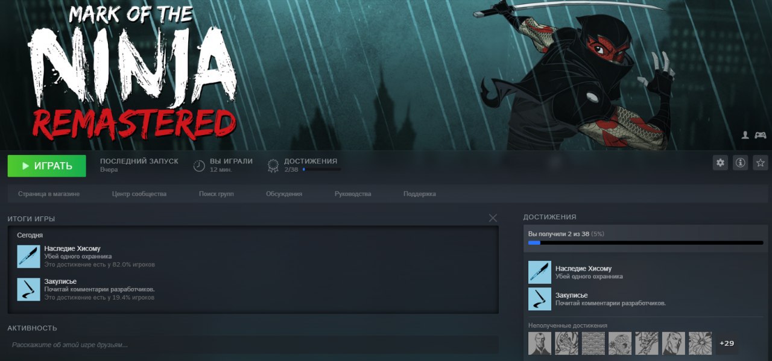Screen dimensions: 772x361
Task: Click the achievement badge icon next to ДОСТИЖЕНИЯ
Action: [x=273, y=166]
